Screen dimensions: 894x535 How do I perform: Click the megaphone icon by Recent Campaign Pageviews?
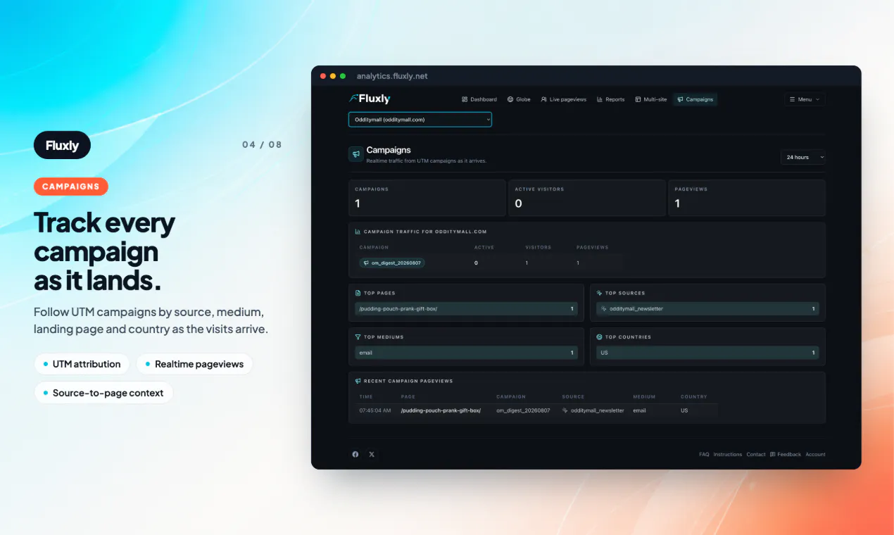358,381
